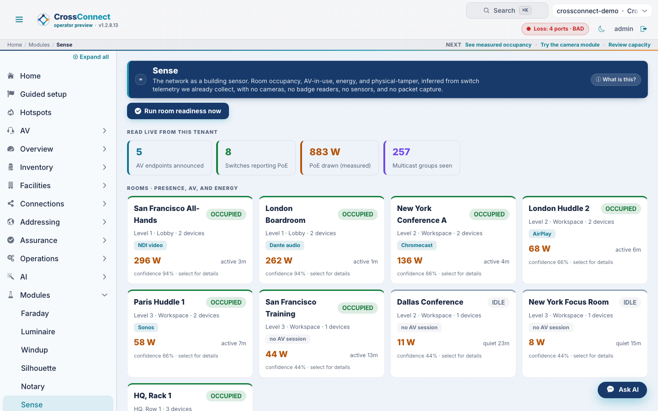Screen dimensions: 658x411
Task: Click the Search field
Action: (x=507, y=11)
